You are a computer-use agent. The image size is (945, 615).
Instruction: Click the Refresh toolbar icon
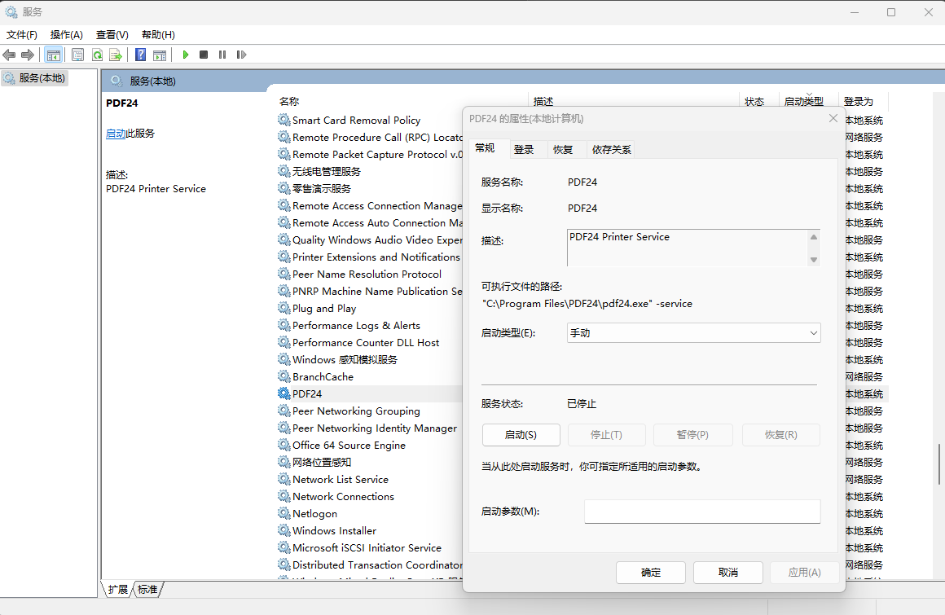pos(97,55)
